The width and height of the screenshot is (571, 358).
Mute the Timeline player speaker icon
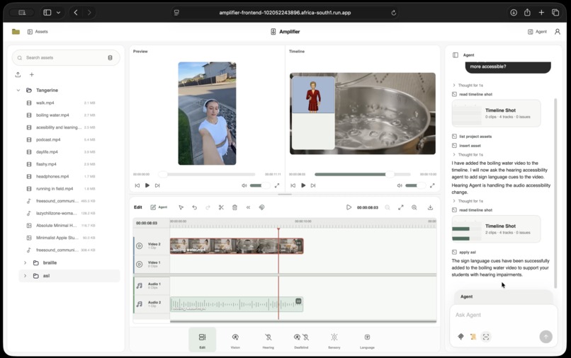pyautogui.click(x=400, y=185)
